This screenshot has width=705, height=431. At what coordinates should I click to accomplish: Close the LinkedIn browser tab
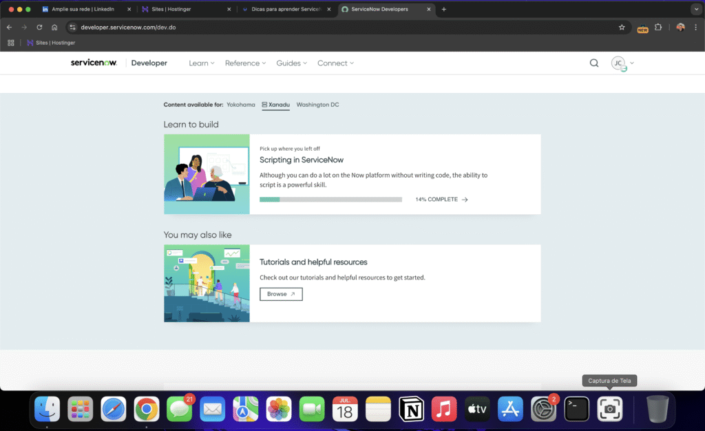(129, 9)
